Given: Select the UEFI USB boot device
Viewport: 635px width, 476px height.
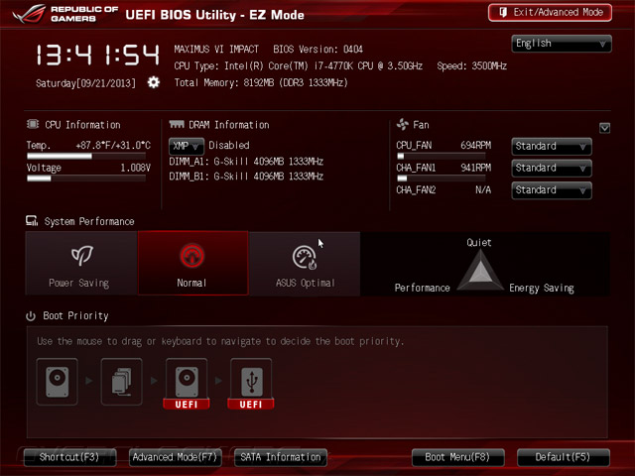Looking at the screenshot, I should point(251,384).
